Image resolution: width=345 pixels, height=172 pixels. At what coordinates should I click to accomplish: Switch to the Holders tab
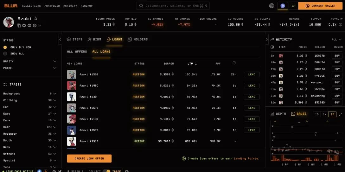click(x=137, y=39)
